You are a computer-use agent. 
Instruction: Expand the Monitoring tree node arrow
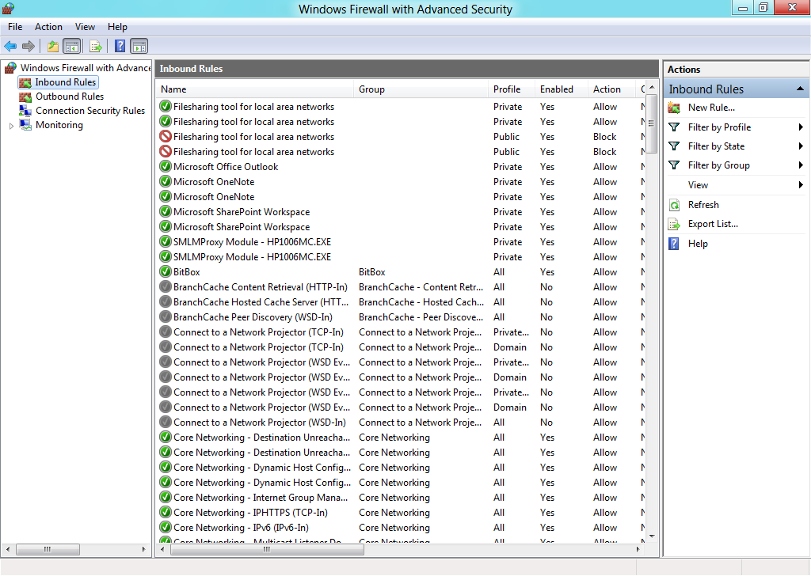[x=11, y=125]
